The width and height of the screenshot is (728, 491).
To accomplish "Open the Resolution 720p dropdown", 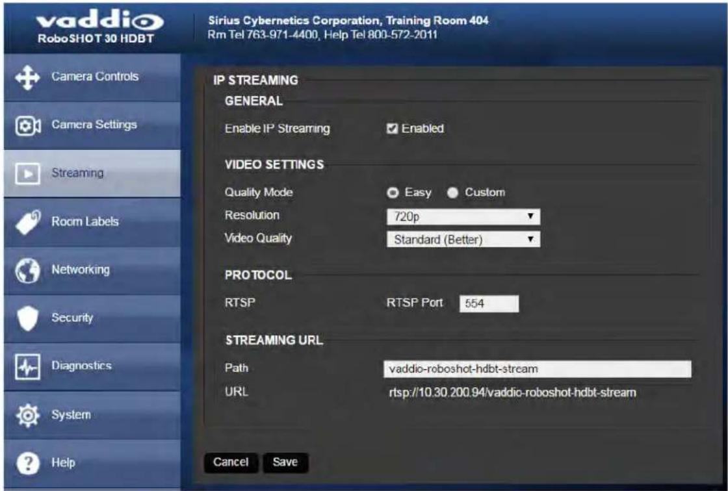I will (463, 217).
